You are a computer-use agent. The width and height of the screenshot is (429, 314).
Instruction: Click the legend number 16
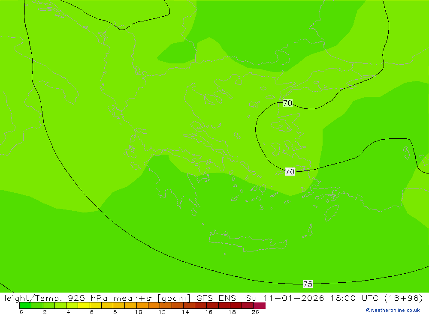tap(209, 312)
